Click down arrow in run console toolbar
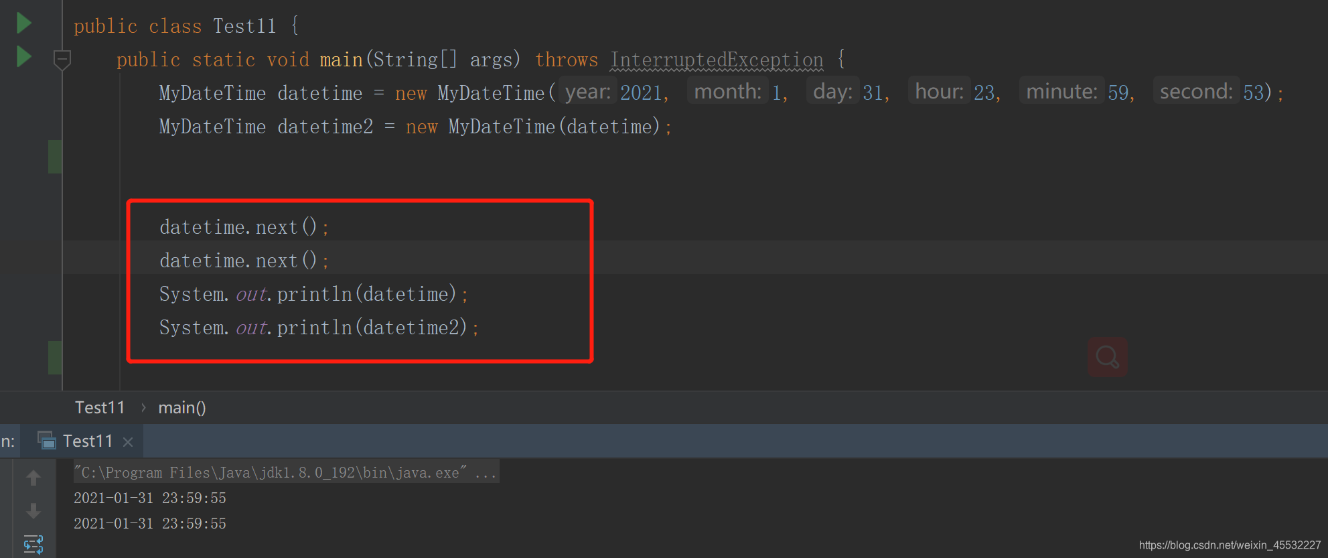Viewport: 1328px width, 558px height. pos(33,511)
